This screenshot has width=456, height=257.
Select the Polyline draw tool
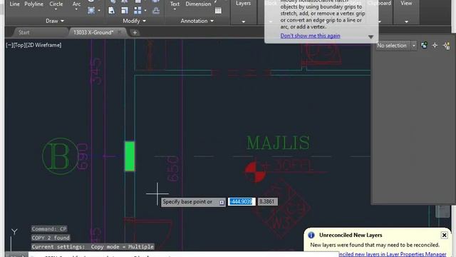pos(33,4)
